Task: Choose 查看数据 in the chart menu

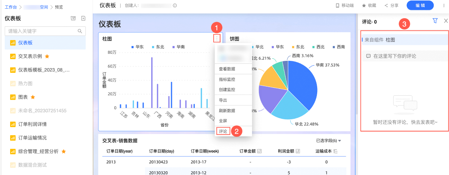Action: click(227, 69)
